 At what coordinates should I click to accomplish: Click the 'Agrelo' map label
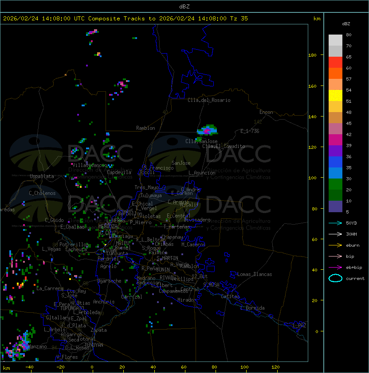pos(108,266)
